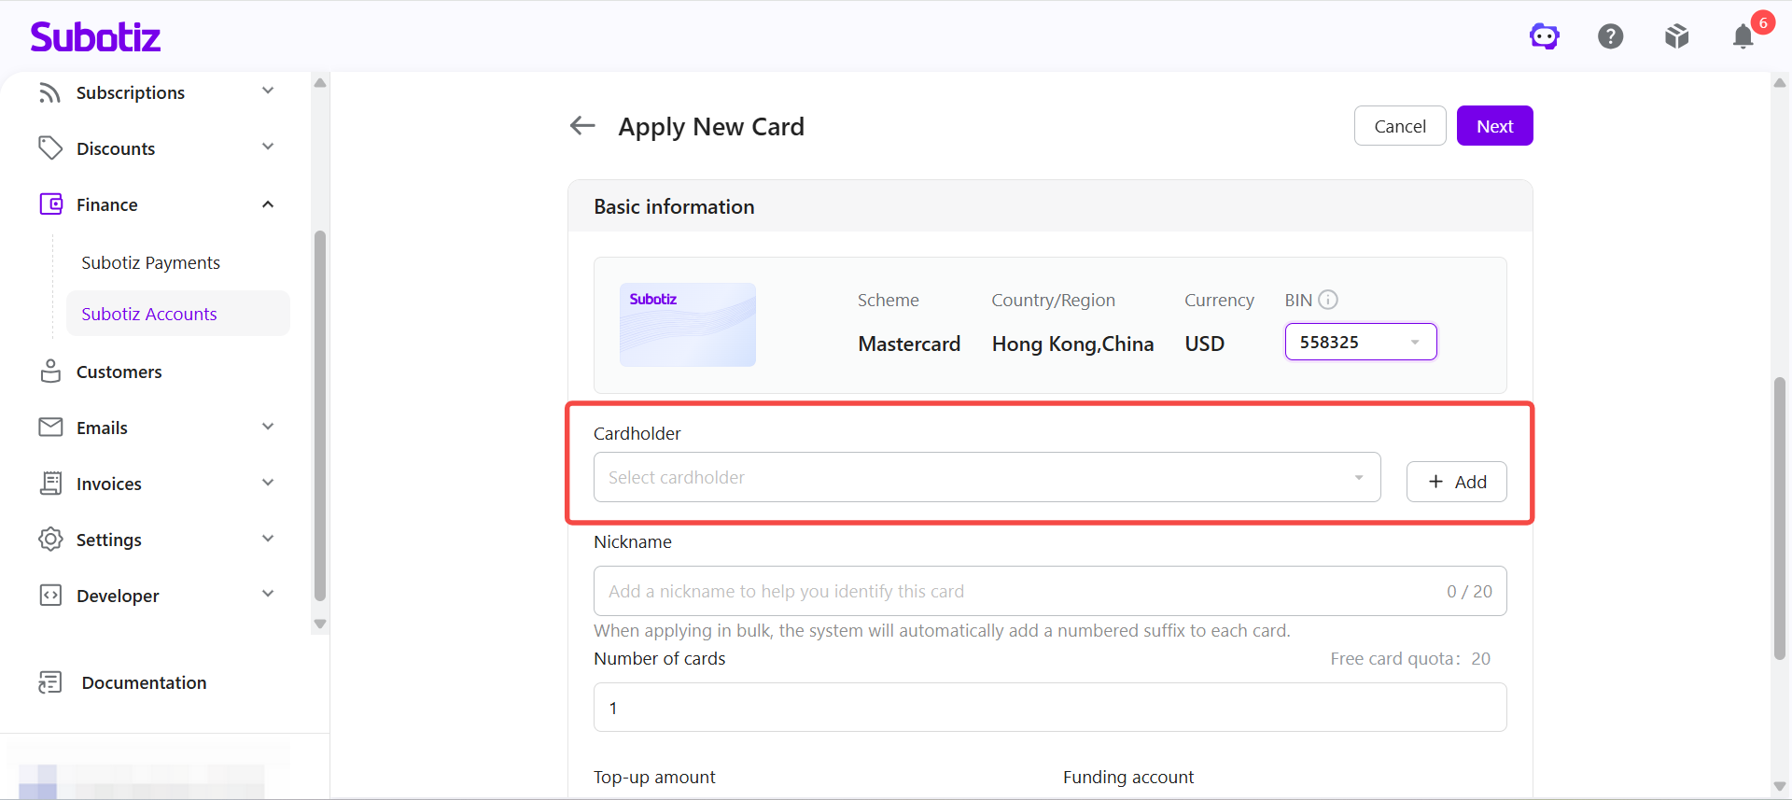The image size is (1792, 800).
Task: Open the Select cardholder dropdown
Action: tap(987, 477)
